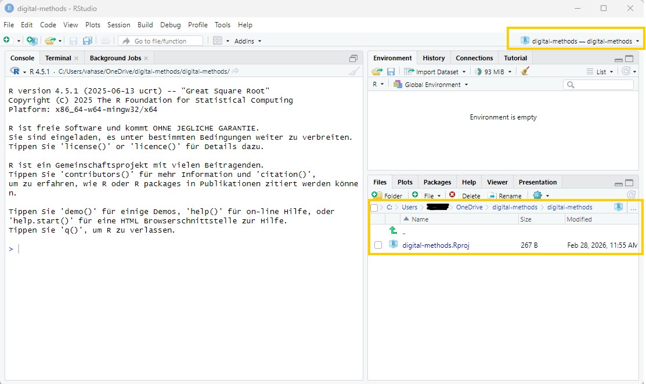The height and width of the screenshot is (384, 646).
Task: Click the Open an existing file folder icon
Action: (49, 41)
